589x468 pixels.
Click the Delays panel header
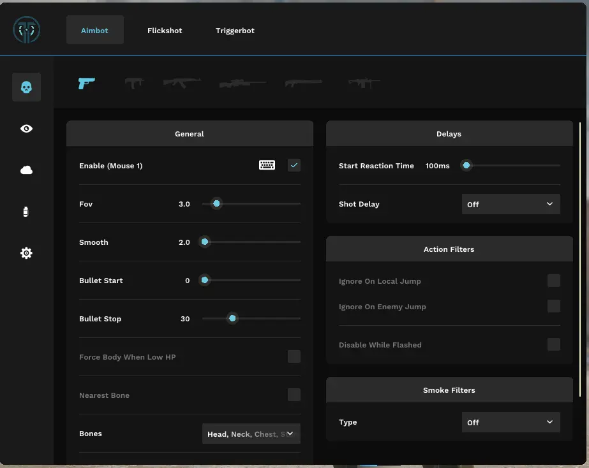pos(449,134)
